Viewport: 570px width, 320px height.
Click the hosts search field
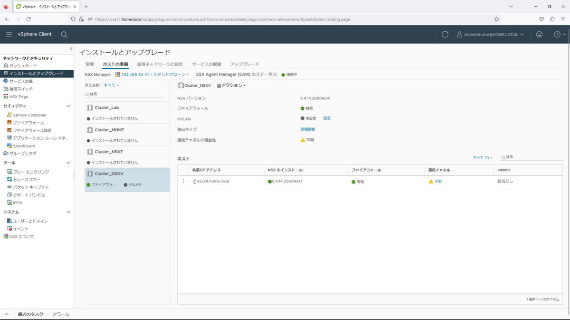(531, 157)
